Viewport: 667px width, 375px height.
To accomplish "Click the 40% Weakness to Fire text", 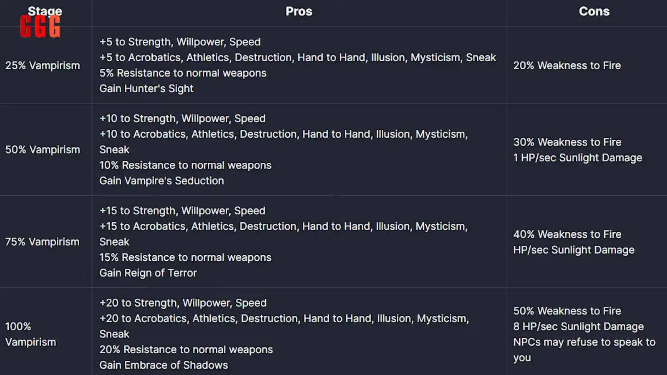I will 567,234.
